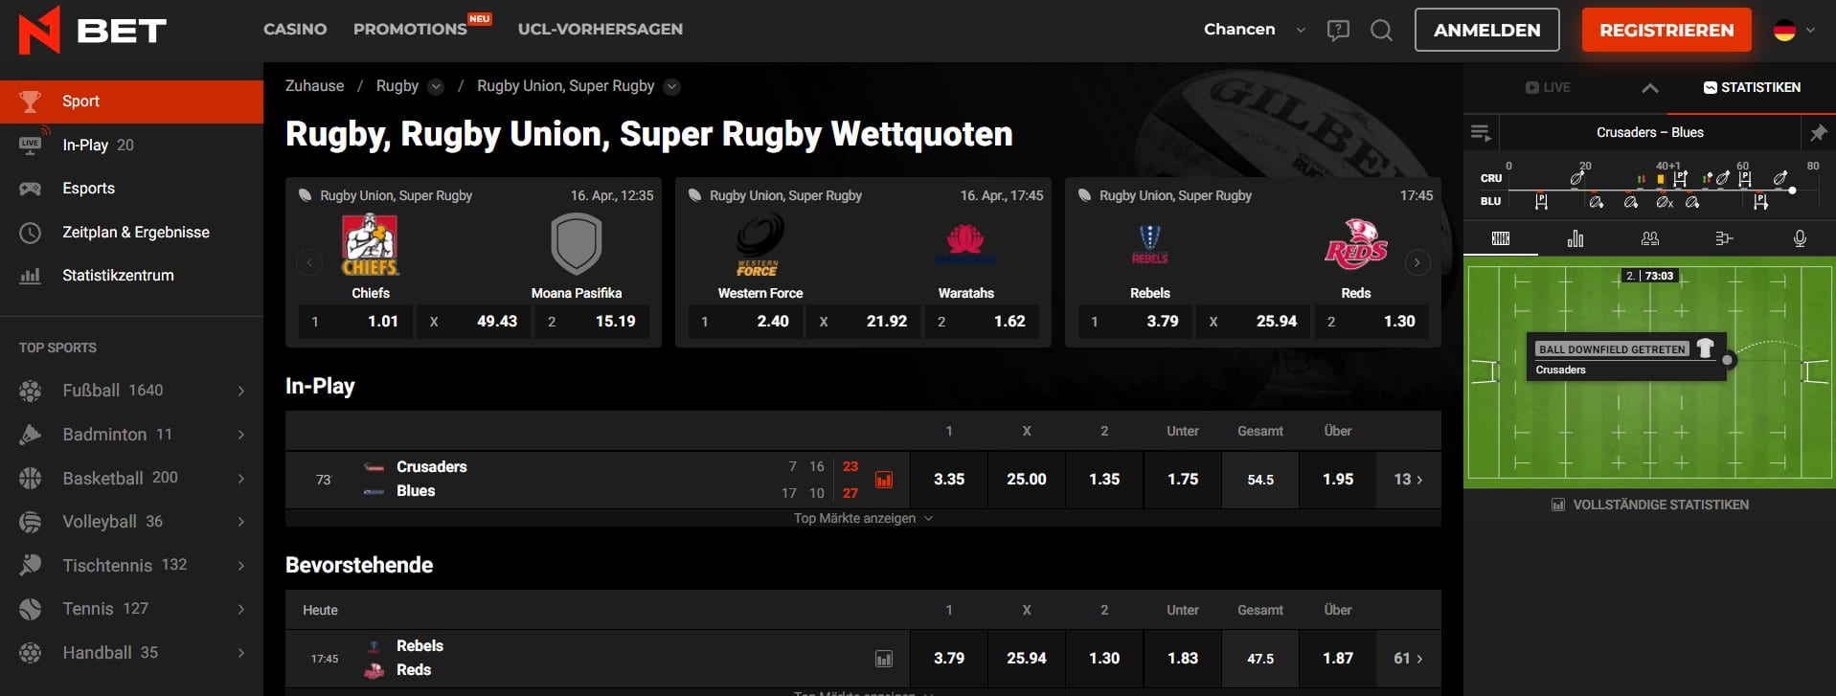Collapse the stats panel with the up chevron
The image size is (1836, 696).
(x=1649, y=87)
